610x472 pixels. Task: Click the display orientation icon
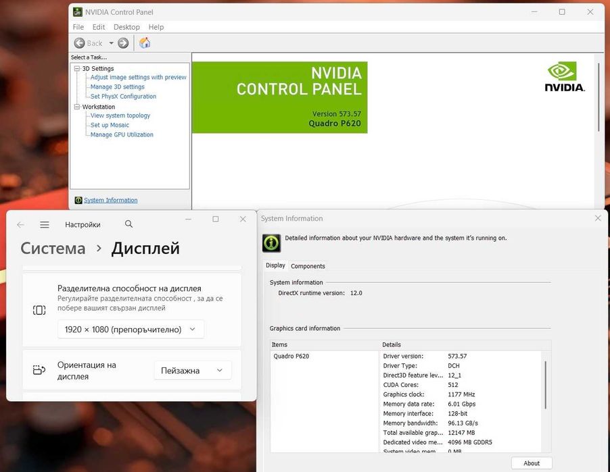pos(39,370)
